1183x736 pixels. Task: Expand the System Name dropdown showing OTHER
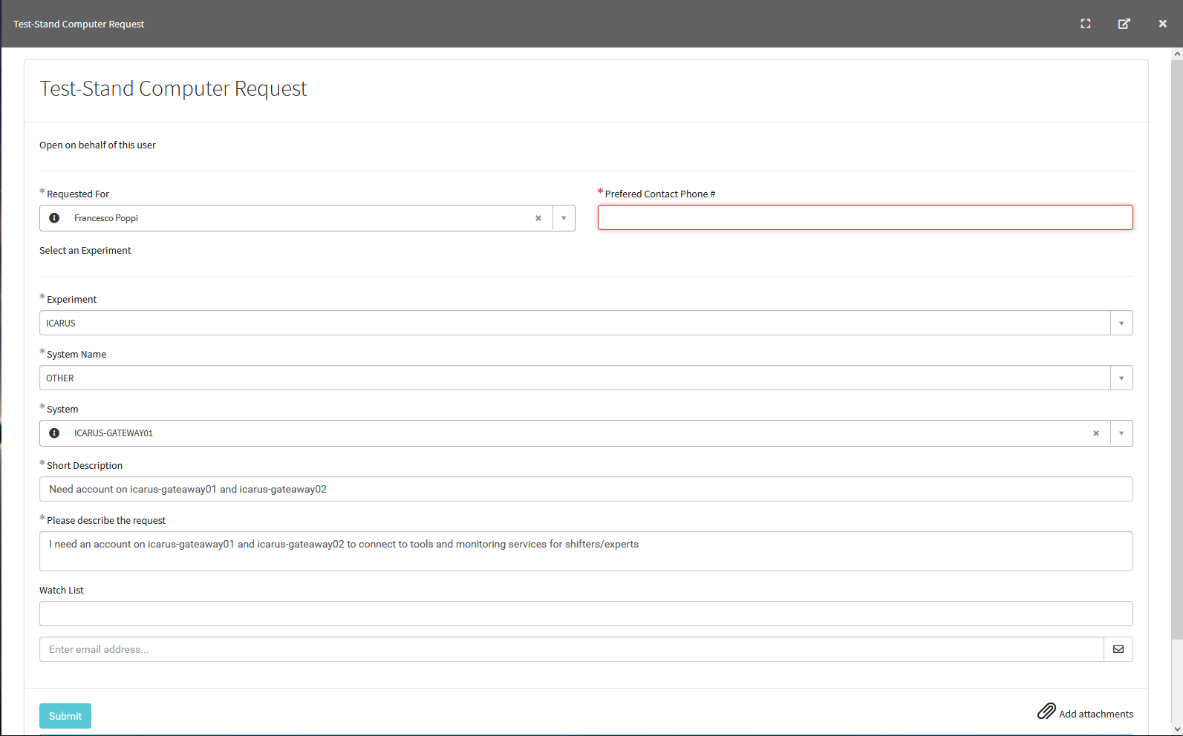coord(586,378)
